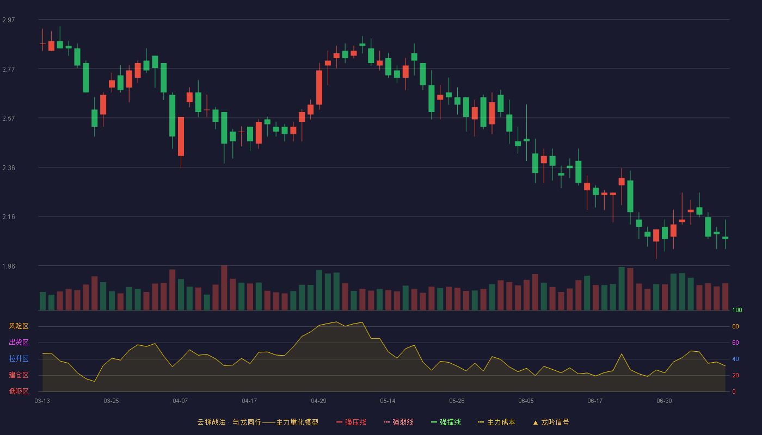
Task: Click the 06-30 date axis marker
Action: pos(664,401)
